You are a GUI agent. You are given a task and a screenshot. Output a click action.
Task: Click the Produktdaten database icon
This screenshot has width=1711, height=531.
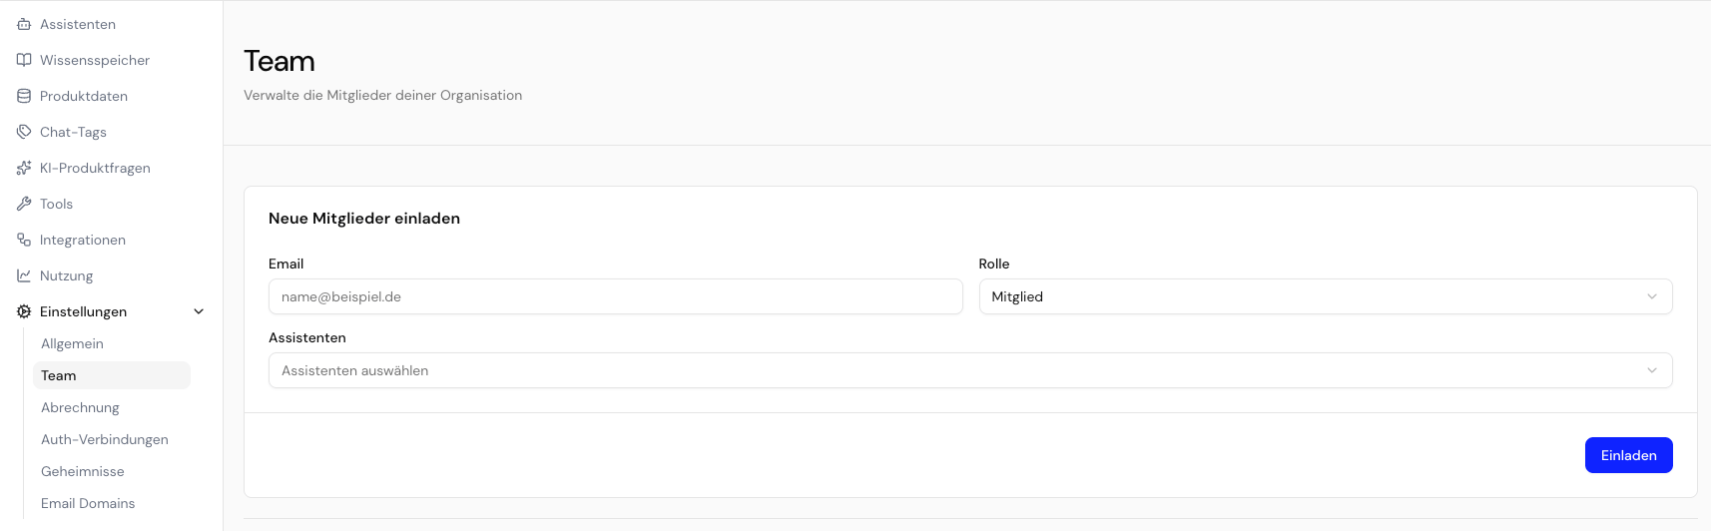[24, 96]
